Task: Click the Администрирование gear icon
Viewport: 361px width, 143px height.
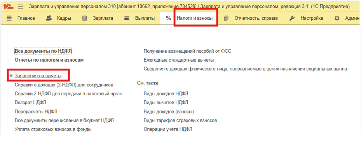Action: pos(337,18)
